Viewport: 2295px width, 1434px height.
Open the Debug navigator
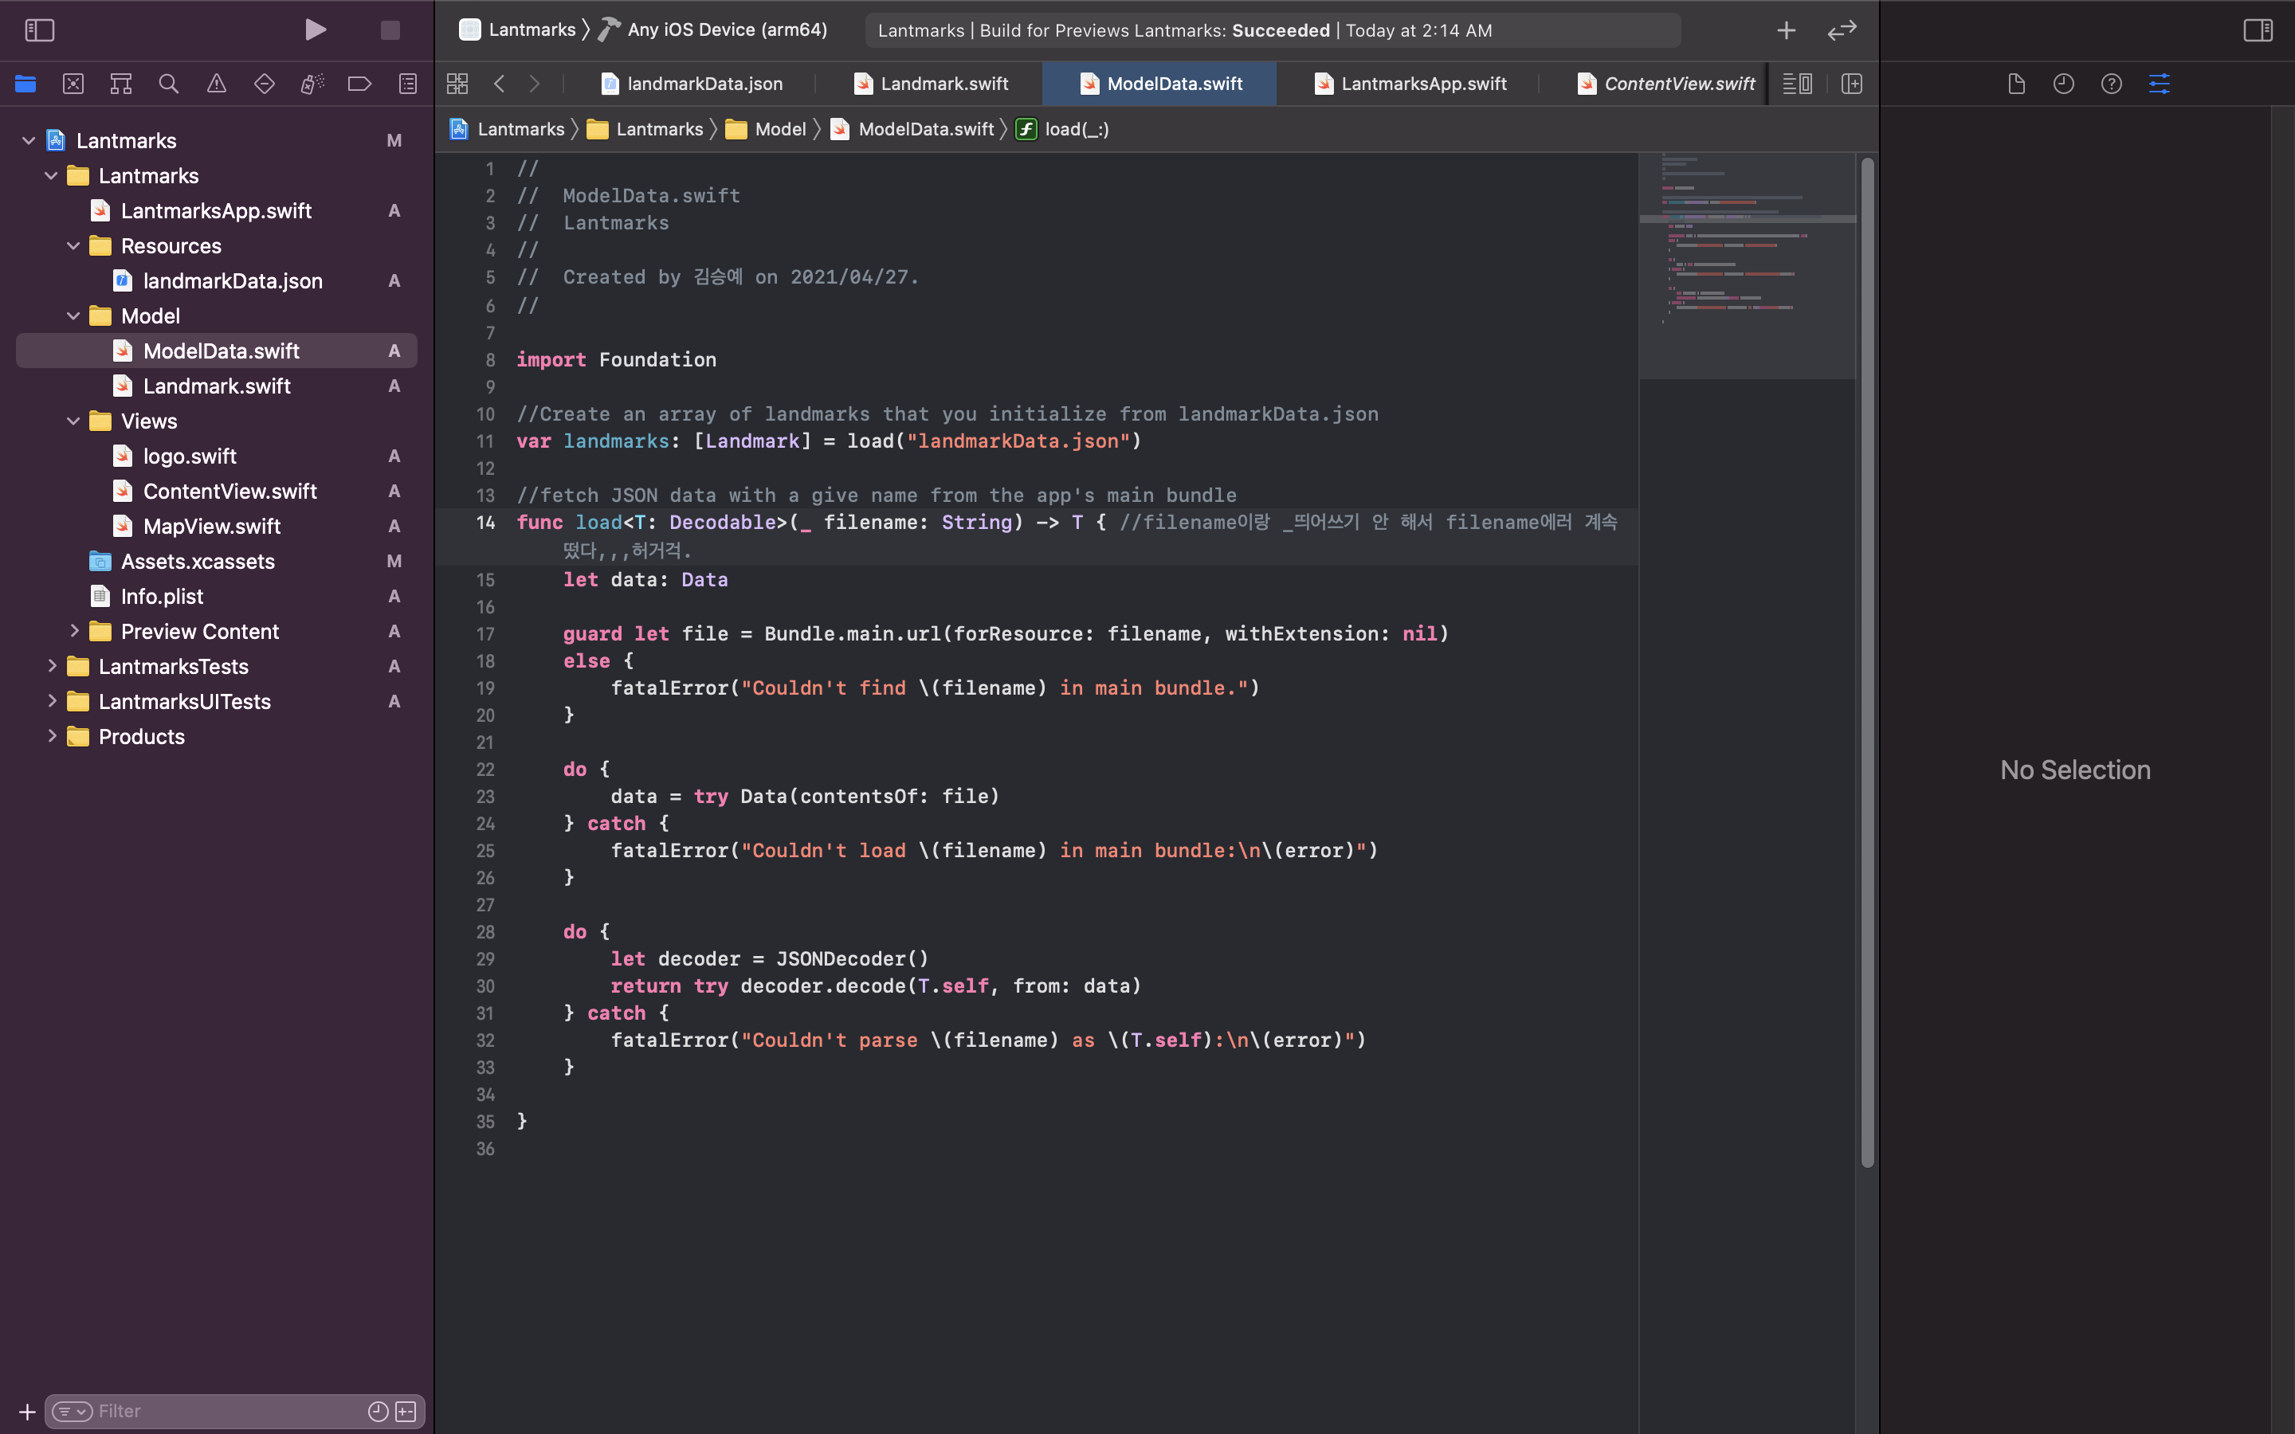click(312, 84)
